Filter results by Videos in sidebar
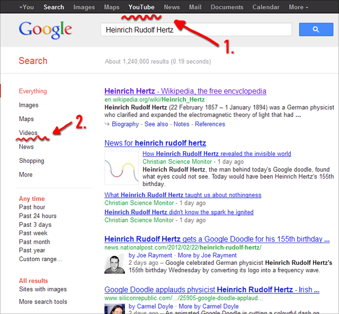339x314 pixels. (x=28, y=133)
